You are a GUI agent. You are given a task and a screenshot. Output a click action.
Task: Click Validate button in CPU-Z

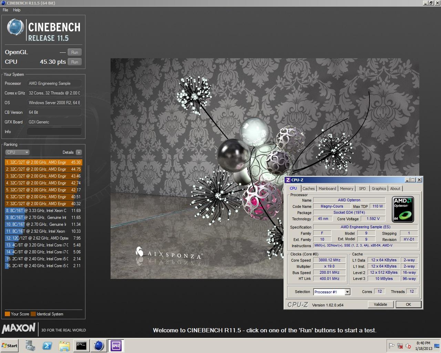coord(380,304)
